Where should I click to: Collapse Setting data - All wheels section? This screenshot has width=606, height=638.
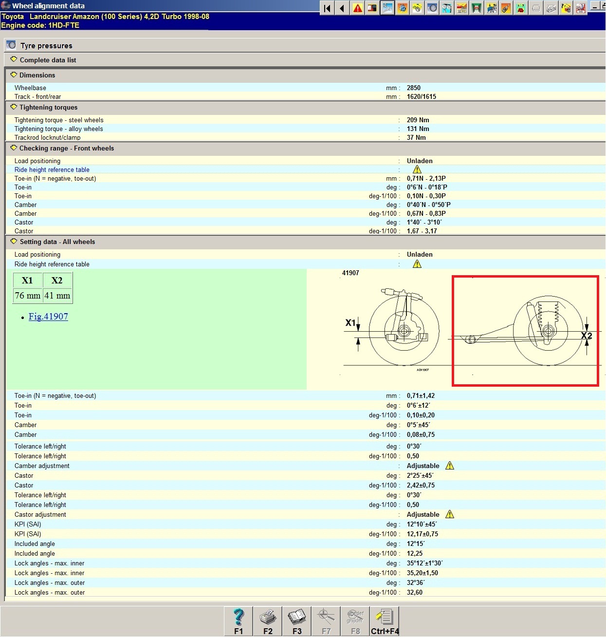pyautogui.click(x=14, y=242)
